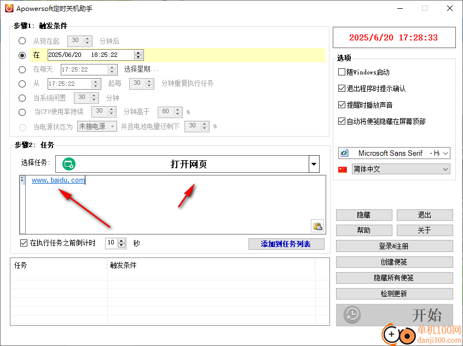Click the 隐藏所有便笺 button
The width and height of the screenshot is (463, 346).
point(394,278)
